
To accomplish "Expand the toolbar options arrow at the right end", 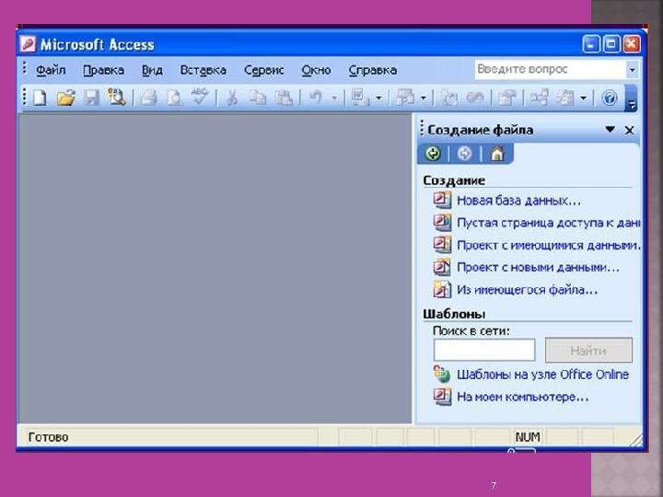I will click(x=632, y=98).
